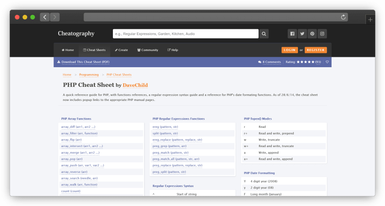The width and height of the screenshot is (385, 206).
Task: Select the 'Write, truncate' row
Action: coord(284,140)
